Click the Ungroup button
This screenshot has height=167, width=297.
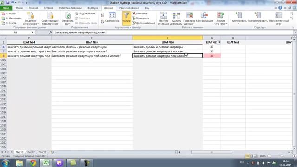click(x=258, y=18)
